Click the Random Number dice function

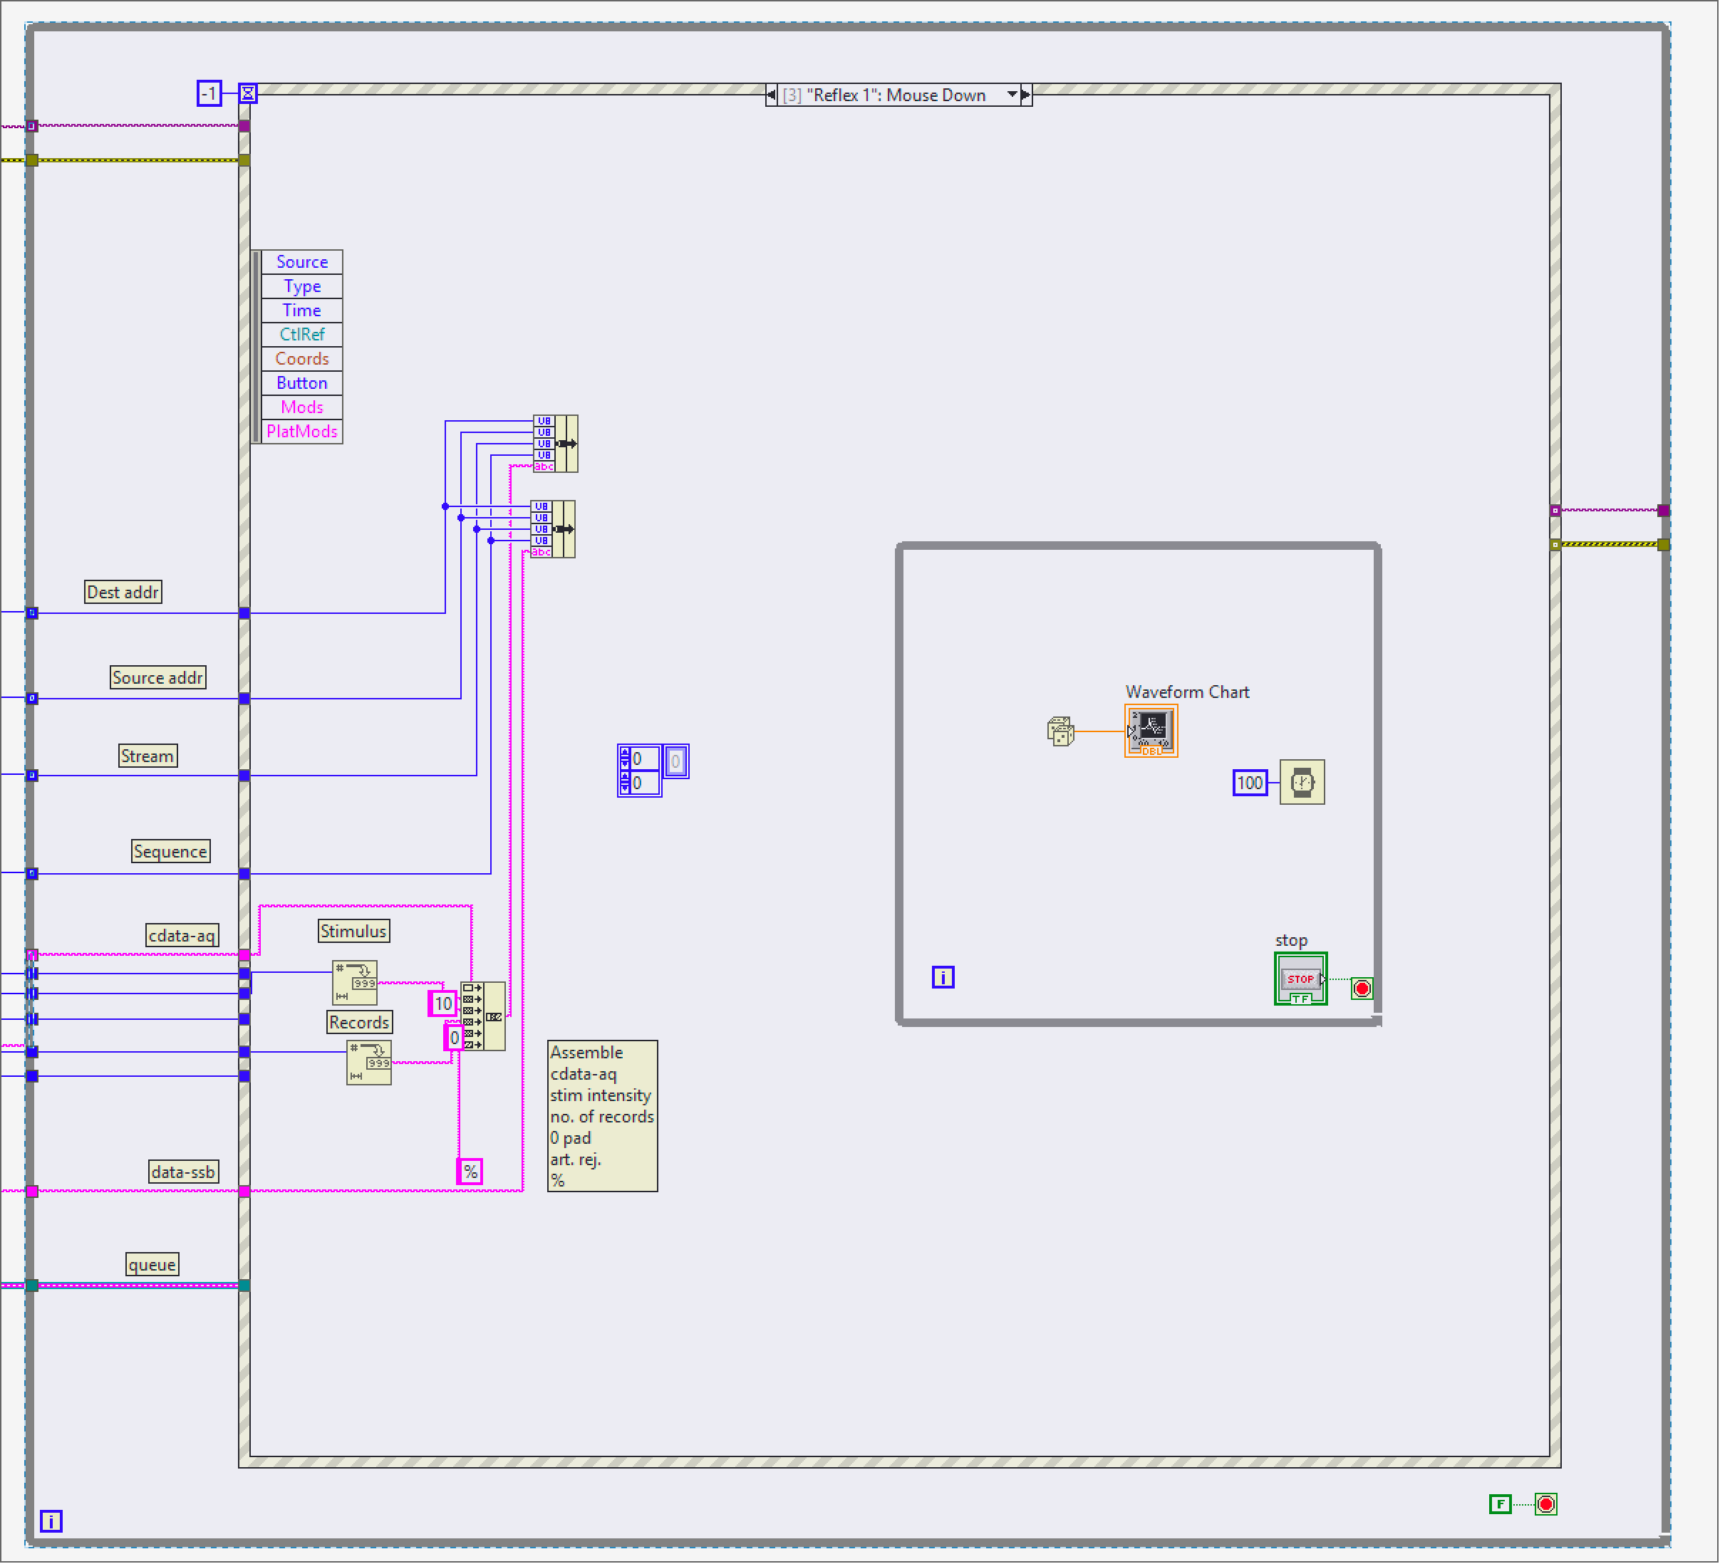point(1060,731)
